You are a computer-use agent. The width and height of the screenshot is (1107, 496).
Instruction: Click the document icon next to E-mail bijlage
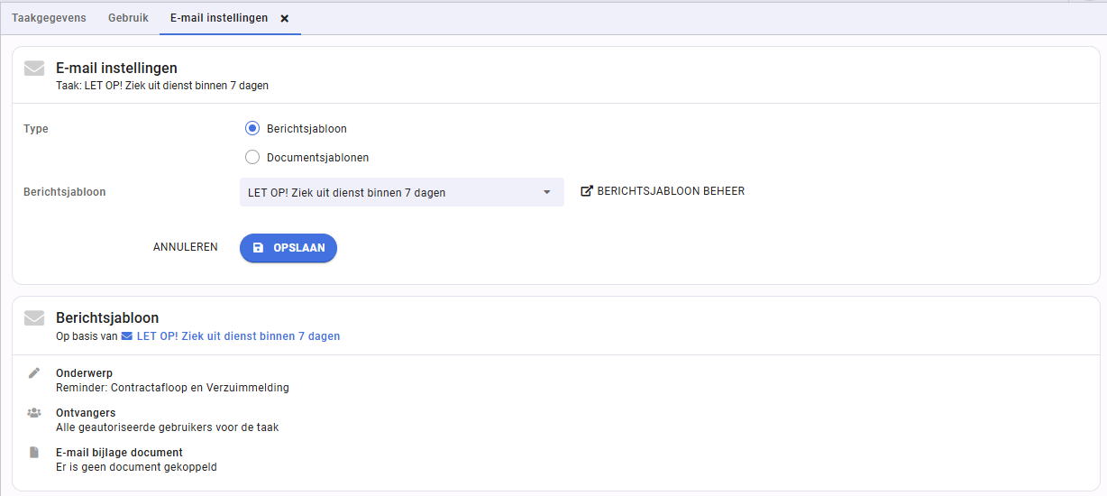[x=34, y=452]
